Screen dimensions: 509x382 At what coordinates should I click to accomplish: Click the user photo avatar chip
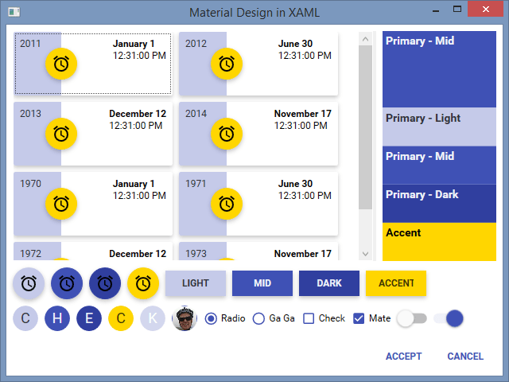click(185, 318)
